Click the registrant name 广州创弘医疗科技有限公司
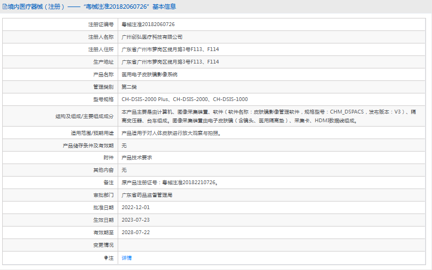 tap(152, 37)
